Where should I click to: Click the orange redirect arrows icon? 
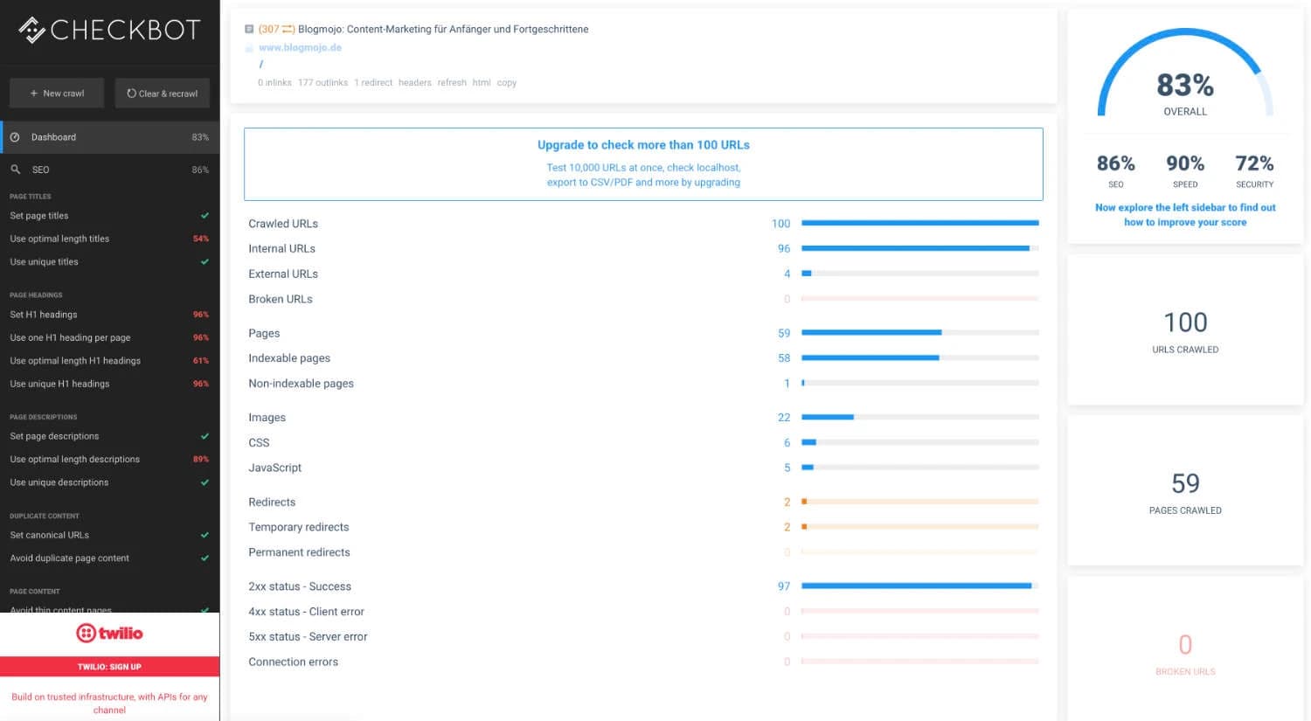click(x=288, y=29)
